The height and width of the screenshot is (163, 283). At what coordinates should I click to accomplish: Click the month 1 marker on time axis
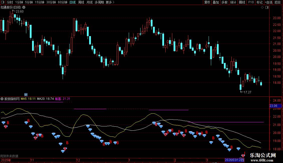[129, 160]
